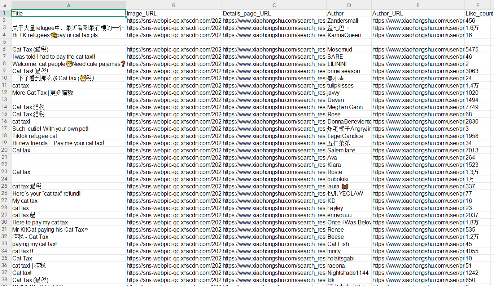Image resolution: width=494 pixels, height=286 pixels.
Task: Select 'My cat tax' cell
Action: 69,201
